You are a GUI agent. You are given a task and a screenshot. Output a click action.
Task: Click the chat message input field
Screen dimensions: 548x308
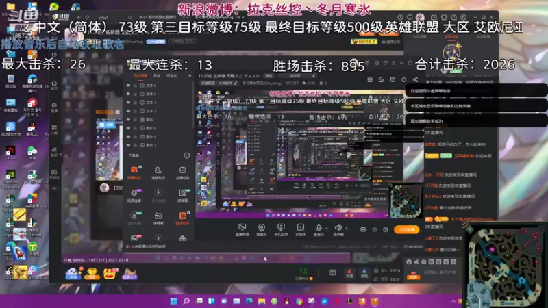(440, 272)
